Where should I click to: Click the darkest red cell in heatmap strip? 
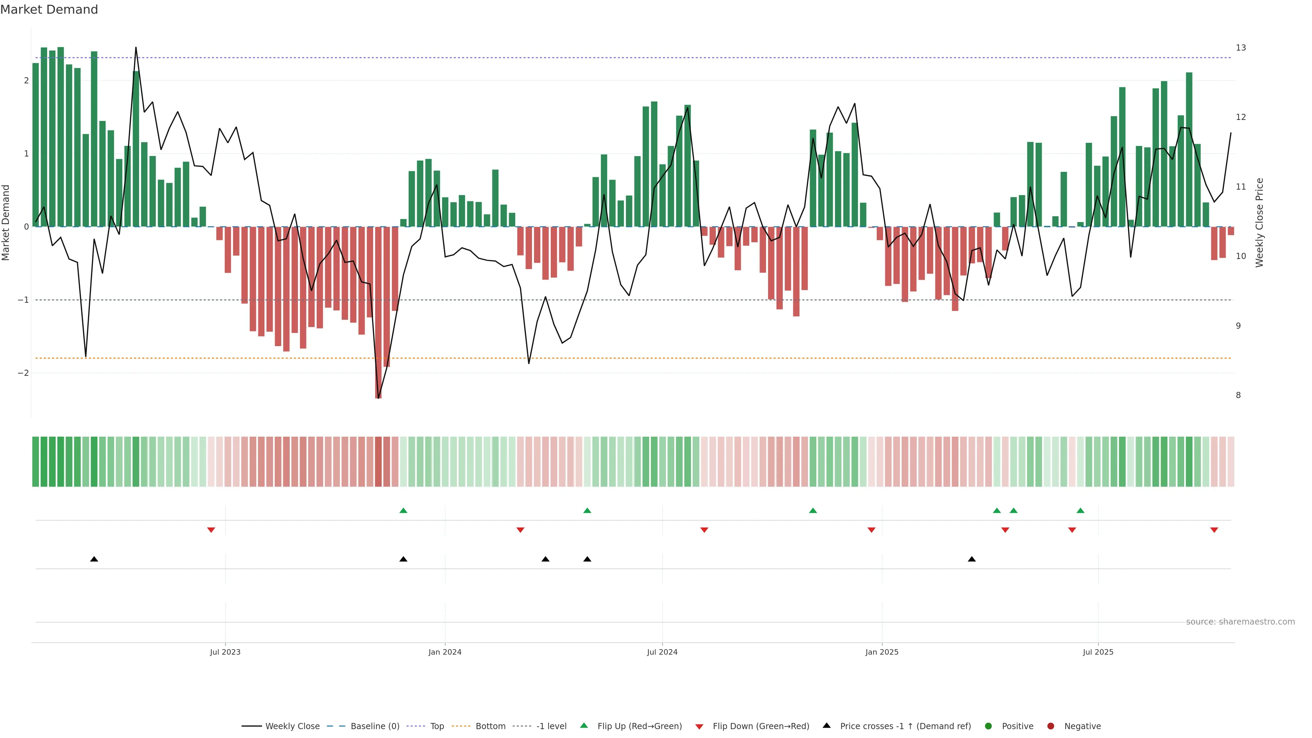click(379, 462)
